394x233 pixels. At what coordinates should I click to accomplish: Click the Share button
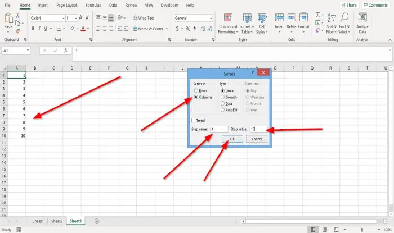coord(350,5)
